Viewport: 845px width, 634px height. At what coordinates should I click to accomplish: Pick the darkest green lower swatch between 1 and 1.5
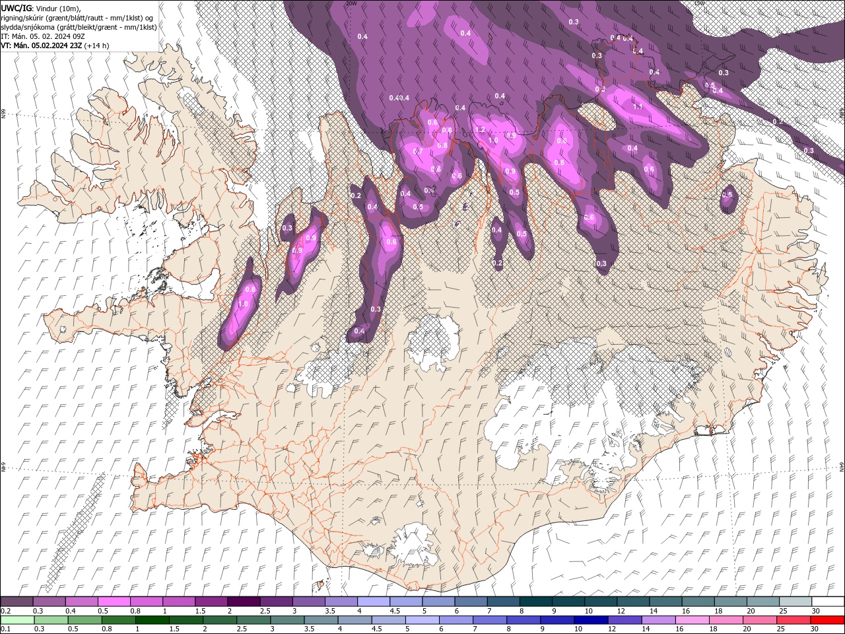152,620
